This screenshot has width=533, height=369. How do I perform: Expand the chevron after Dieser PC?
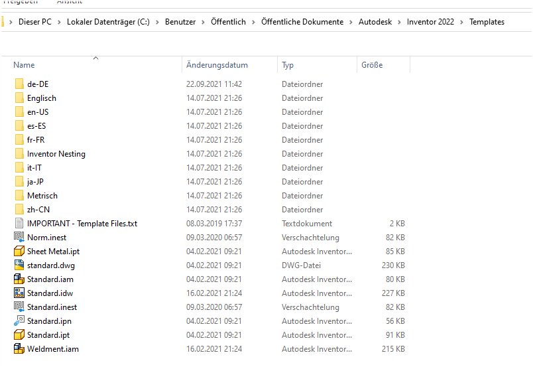point(59,22)
